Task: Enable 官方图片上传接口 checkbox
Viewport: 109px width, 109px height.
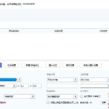Action: click(x=81, y=96)
